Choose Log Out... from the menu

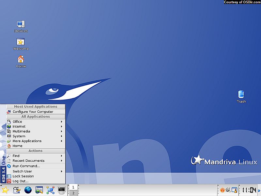[x=36, y=181]
